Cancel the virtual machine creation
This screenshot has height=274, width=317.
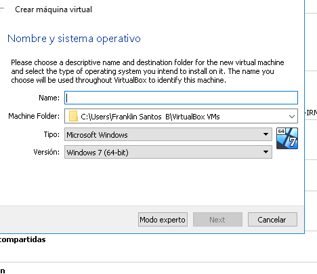(x=272, y=219)
